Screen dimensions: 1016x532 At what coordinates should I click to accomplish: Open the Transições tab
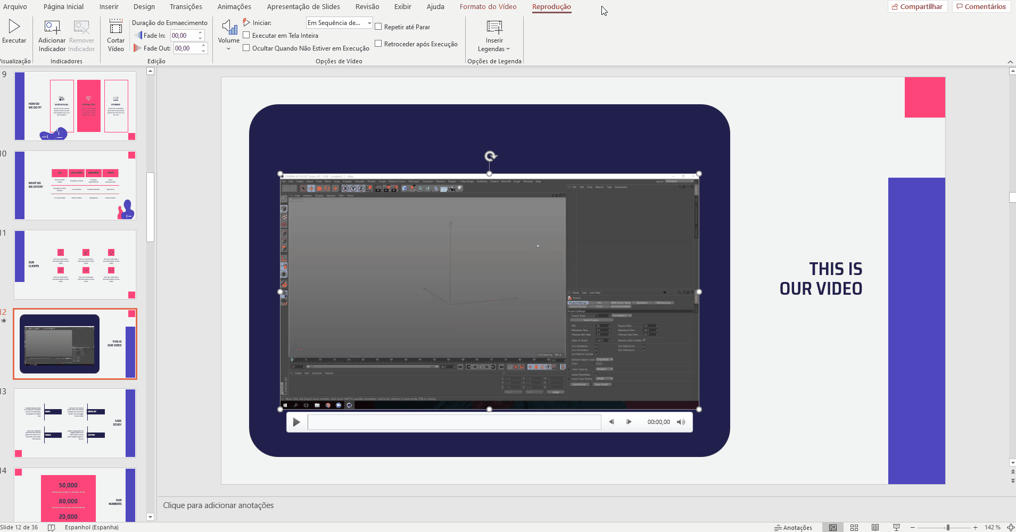point(186,6)
